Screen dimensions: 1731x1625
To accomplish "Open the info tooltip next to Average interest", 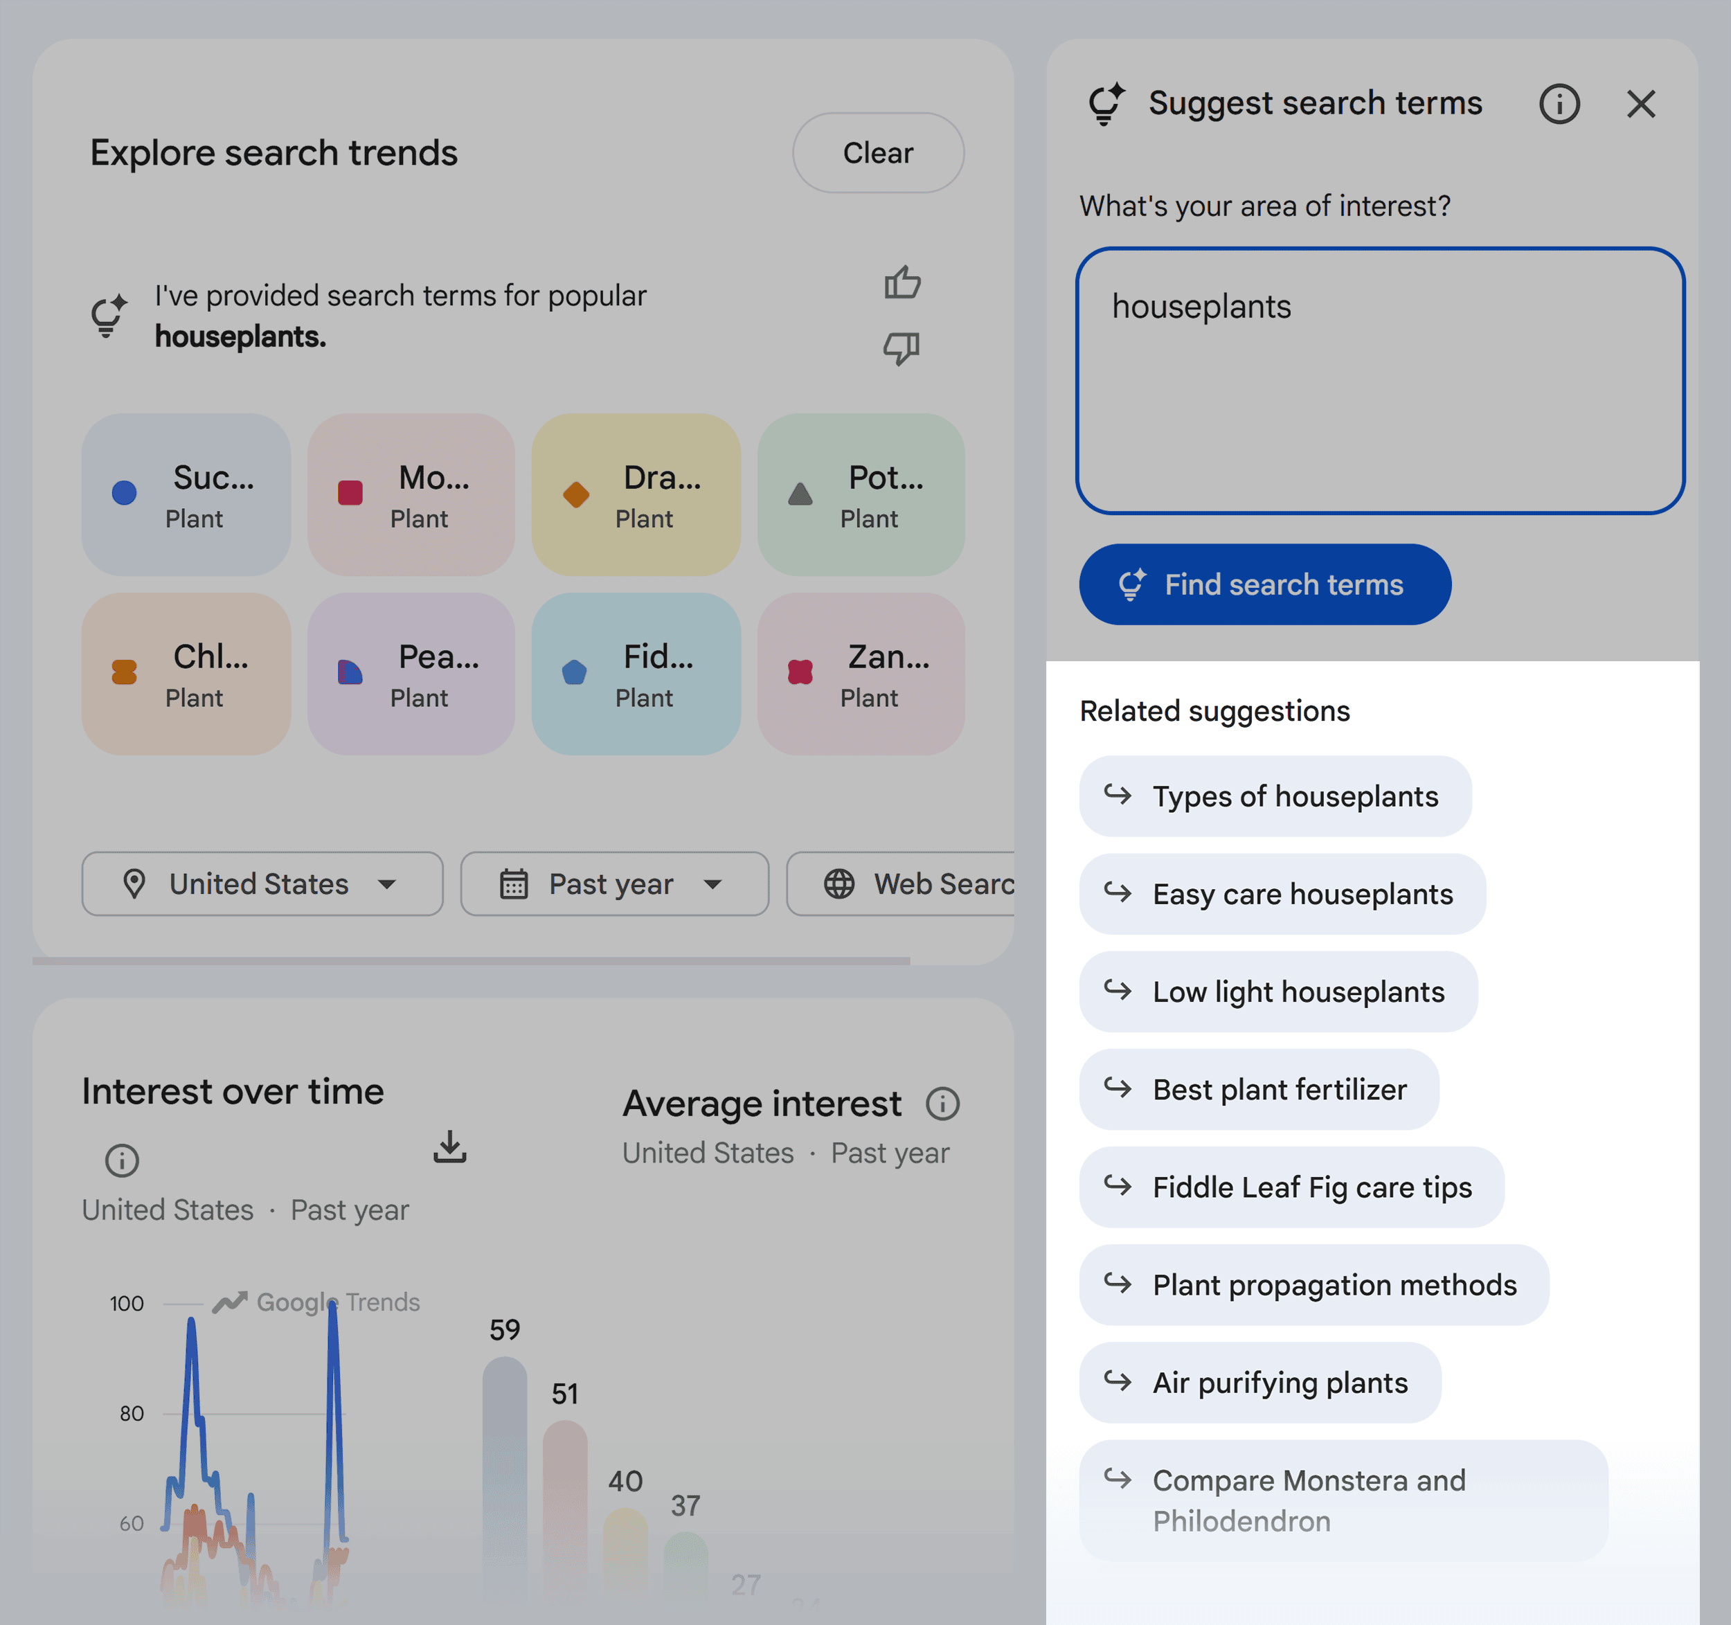I will (x=943, y=1104).
